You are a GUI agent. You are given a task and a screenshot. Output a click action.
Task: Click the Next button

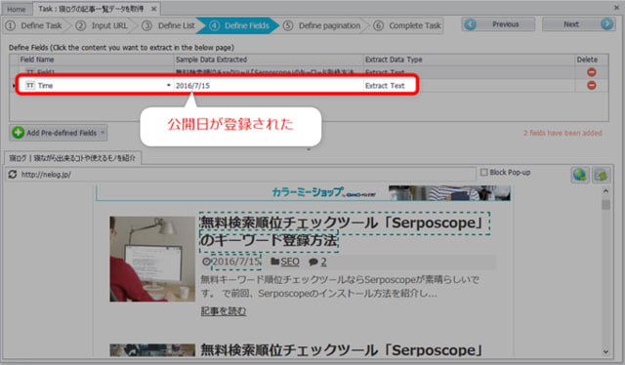(578, 24)
